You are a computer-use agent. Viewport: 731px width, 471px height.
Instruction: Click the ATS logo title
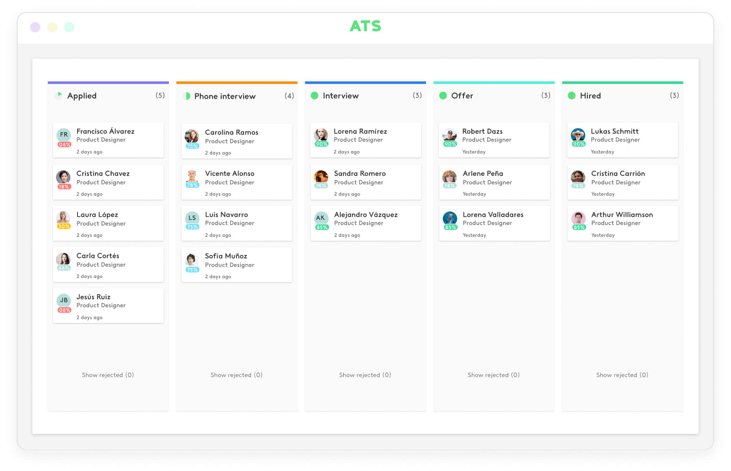tap(365, 26)
